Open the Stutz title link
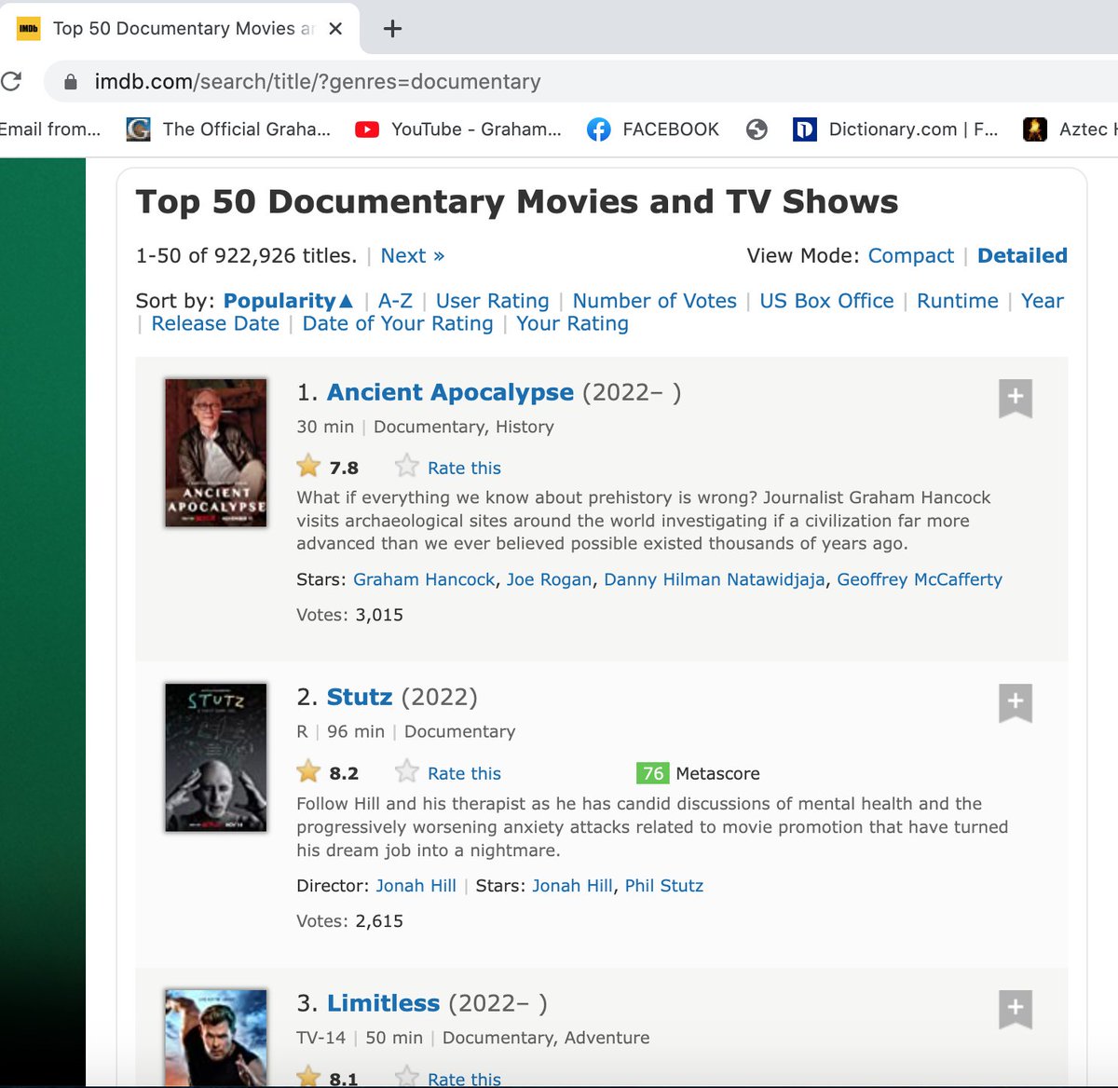Screen dimensions: 1118x1088 pyautogui.click(x=360, y=697)
